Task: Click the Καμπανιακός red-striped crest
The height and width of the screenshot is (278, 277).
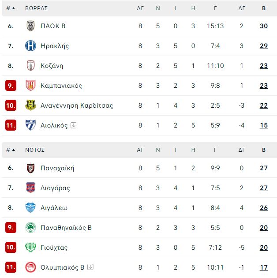Action: point(30,86)
